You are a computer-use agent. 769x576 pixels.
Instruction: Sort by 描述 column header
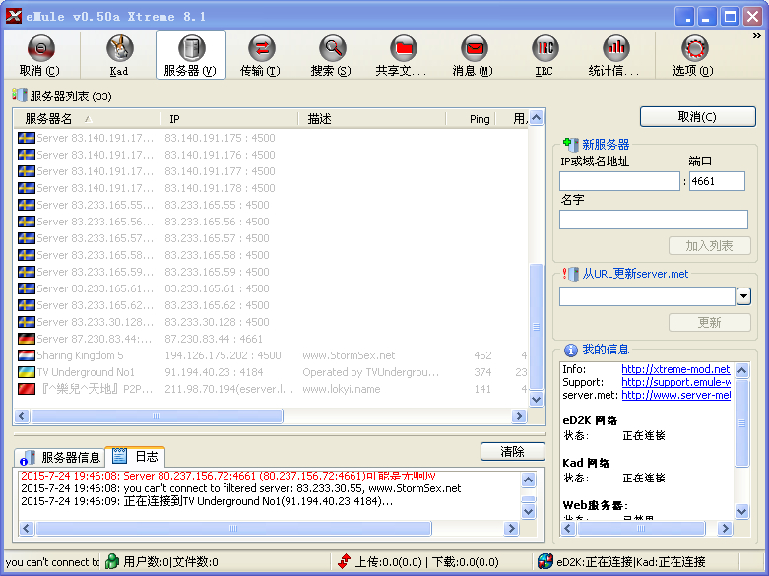(x=372, y=119)
